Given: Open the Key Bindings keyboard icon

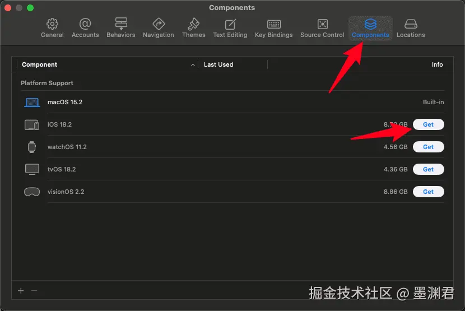Looking at the screenshot, I should [x=274, y=24].
